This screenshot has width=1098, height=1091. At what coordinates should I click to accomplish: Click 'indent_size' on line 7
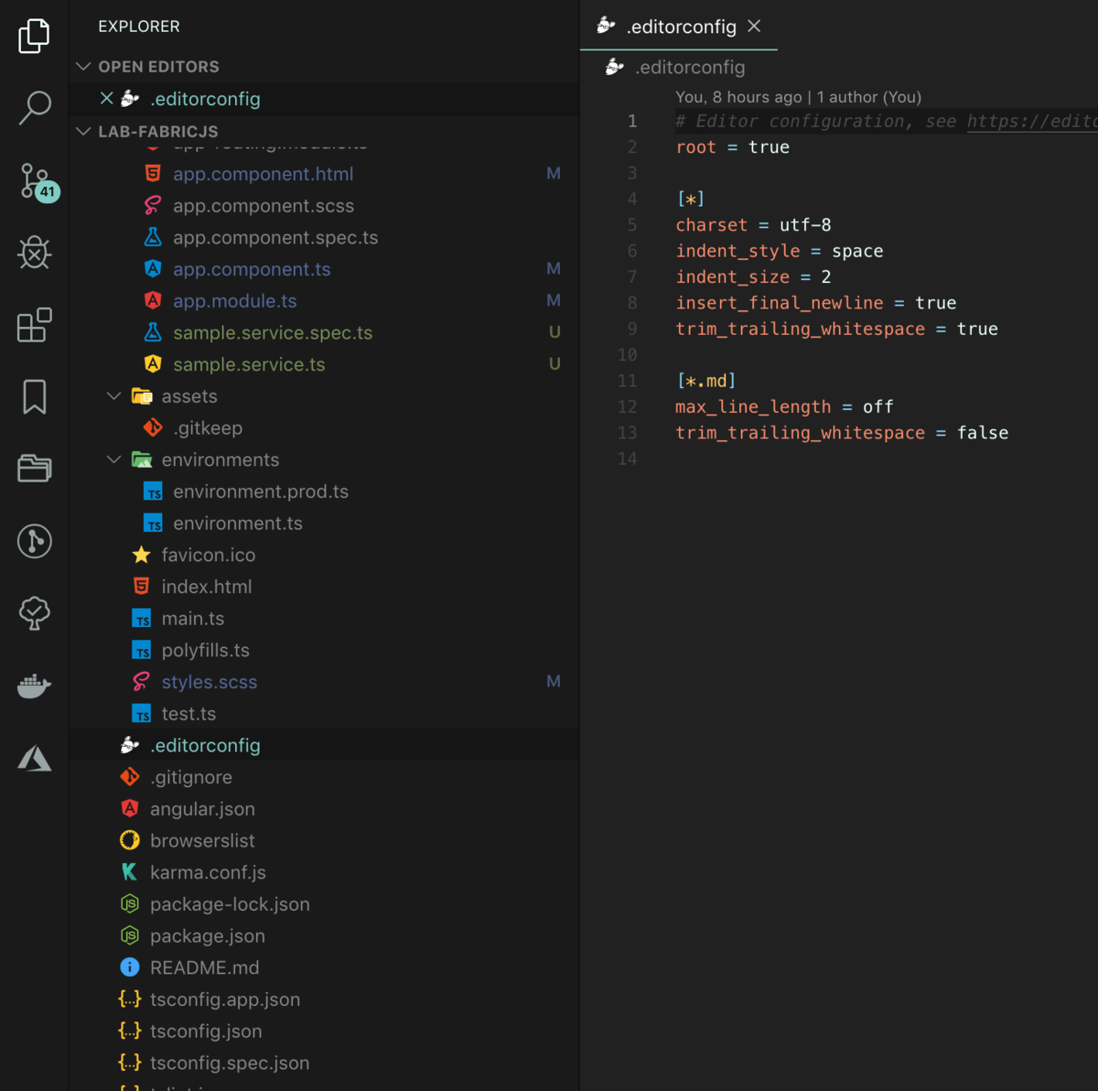(732, 276)
